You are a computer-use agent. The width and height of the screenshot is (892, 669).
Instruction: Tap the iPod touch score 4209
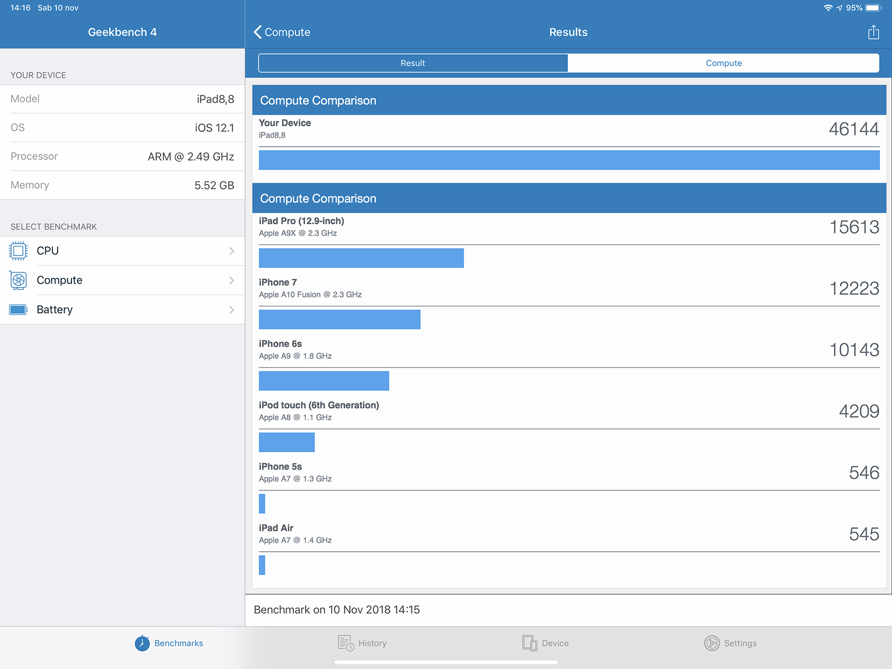click(x=859, y=412)
